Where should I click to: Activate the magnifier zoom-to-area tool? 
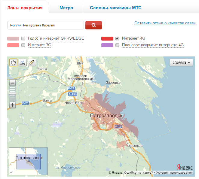pos(23,62)
